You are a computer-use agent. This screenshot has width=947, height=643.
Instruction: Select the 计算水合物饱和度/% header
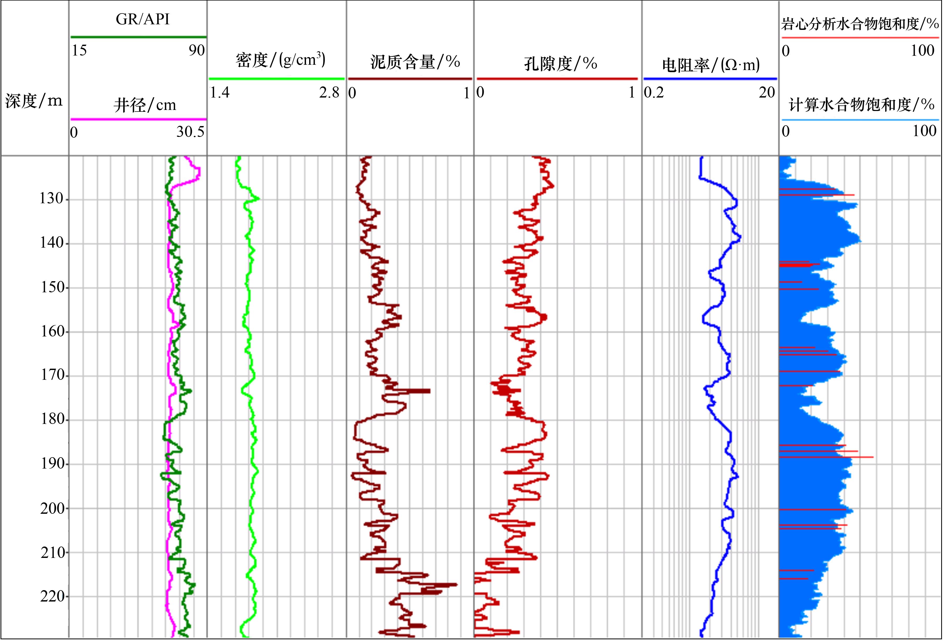861,105
